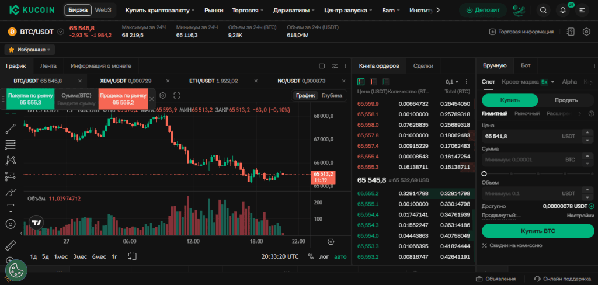Open the user avatar profile
This screenshot has width=598, height=285.
[x=519, y=11]
